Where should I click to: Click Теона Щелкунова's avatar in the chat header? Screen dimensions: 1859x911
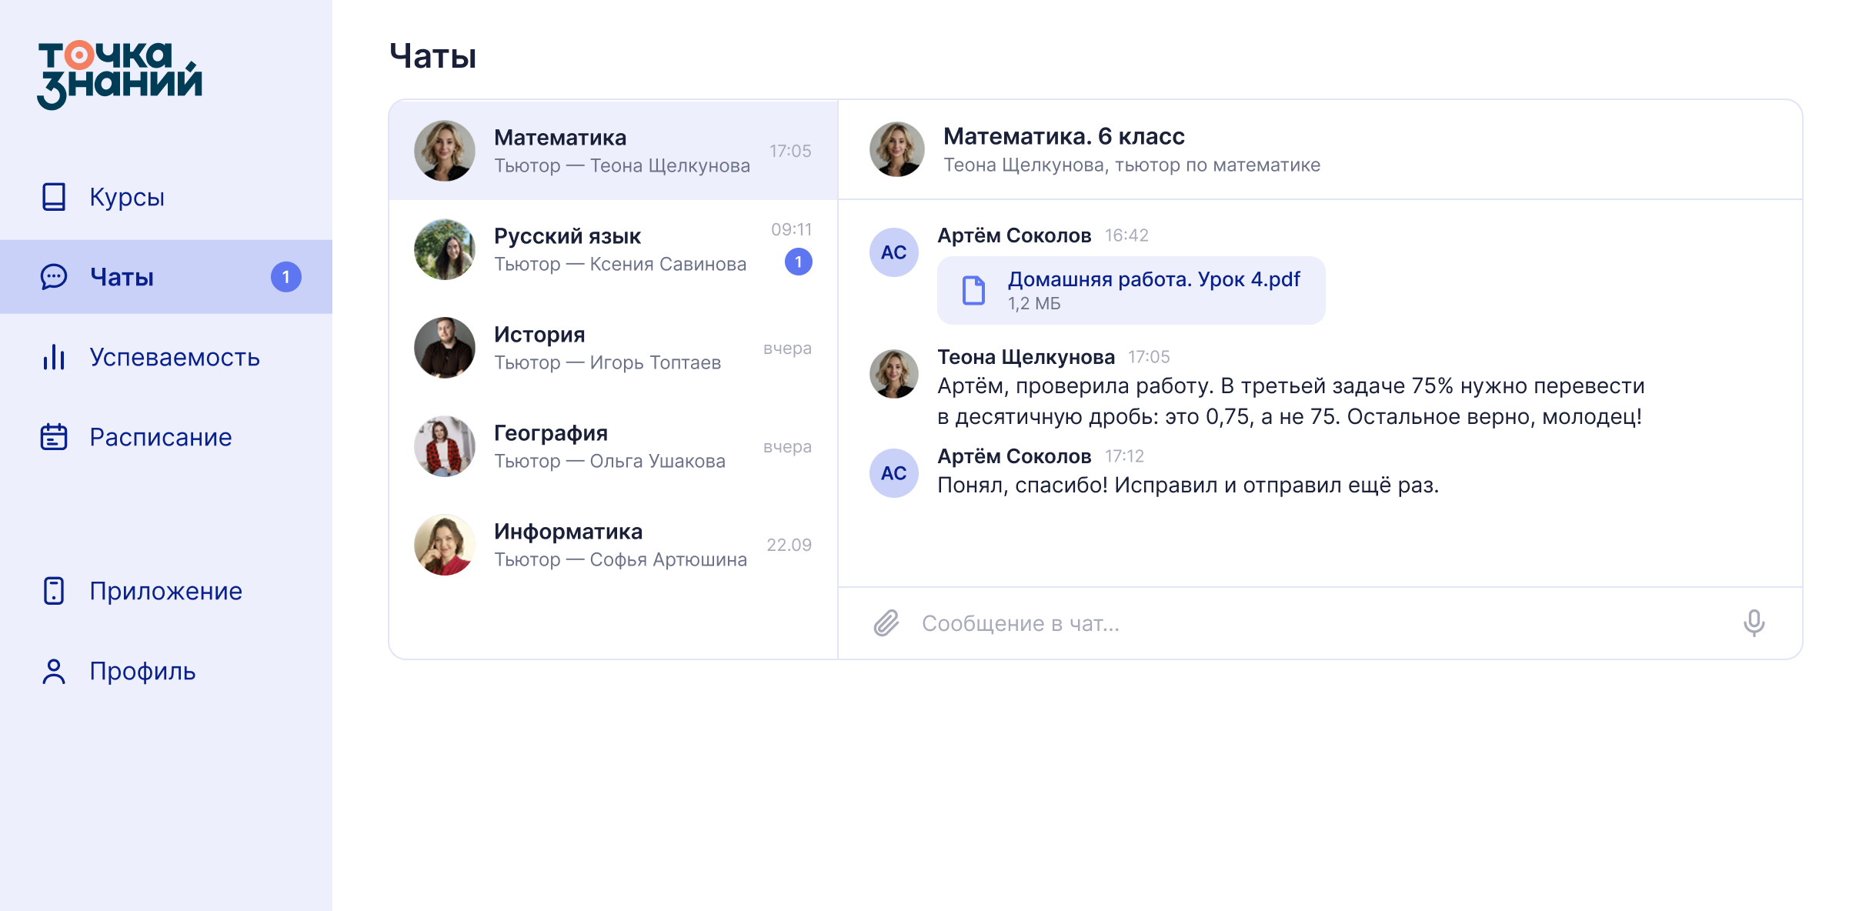[897, 149]
